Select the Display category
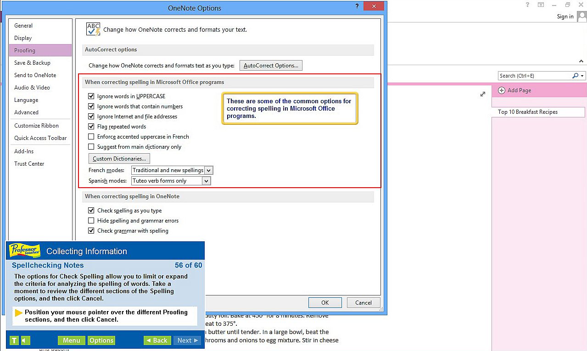This screenshot has height=351, width=587. coord(40,38)
